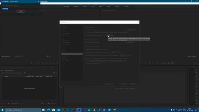Select General in Preferences sidebar
Viewport: 199px width, 112px height.
pyautogui.click(x=64, y=26)
